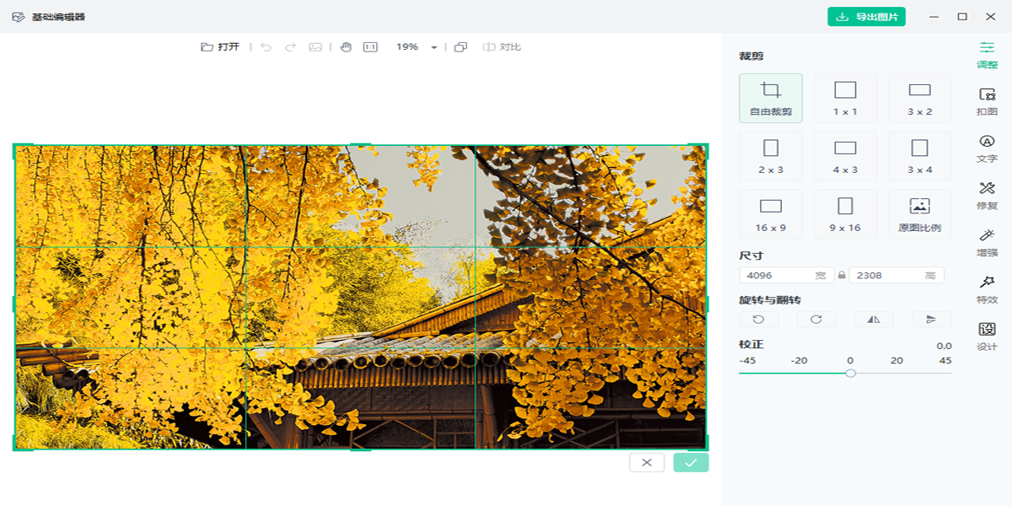This screenshot has width=1012, height=506.
Task: Click the 1:1 actual size icon
Action: (370, 47)
